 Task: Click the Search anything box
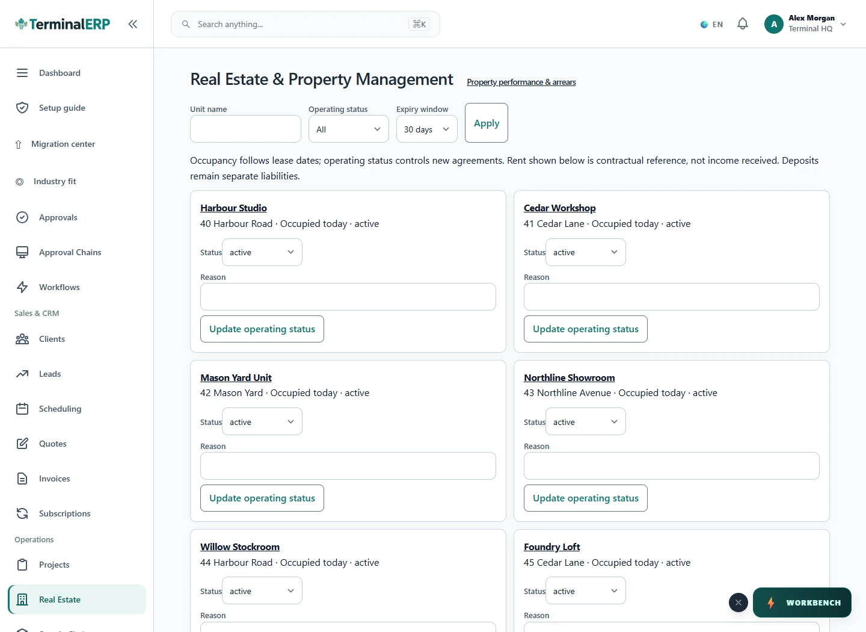tap(306, 24)
